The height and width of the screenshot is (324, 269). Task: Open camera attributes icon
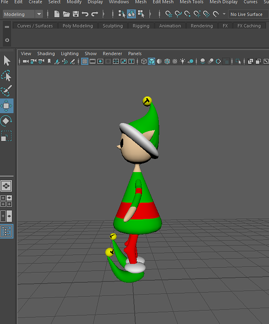click(x=41, y=61)
